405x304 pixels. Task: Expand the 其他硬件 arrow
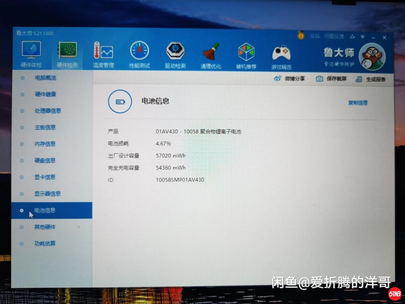(79, 227)
